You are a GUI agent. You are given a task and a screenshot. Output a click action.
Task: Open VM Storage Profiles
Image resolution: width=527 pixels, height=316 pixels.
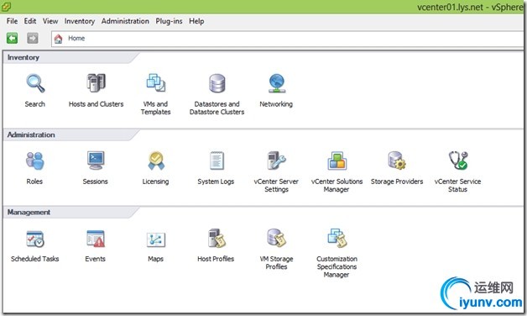tap(277, 238)
